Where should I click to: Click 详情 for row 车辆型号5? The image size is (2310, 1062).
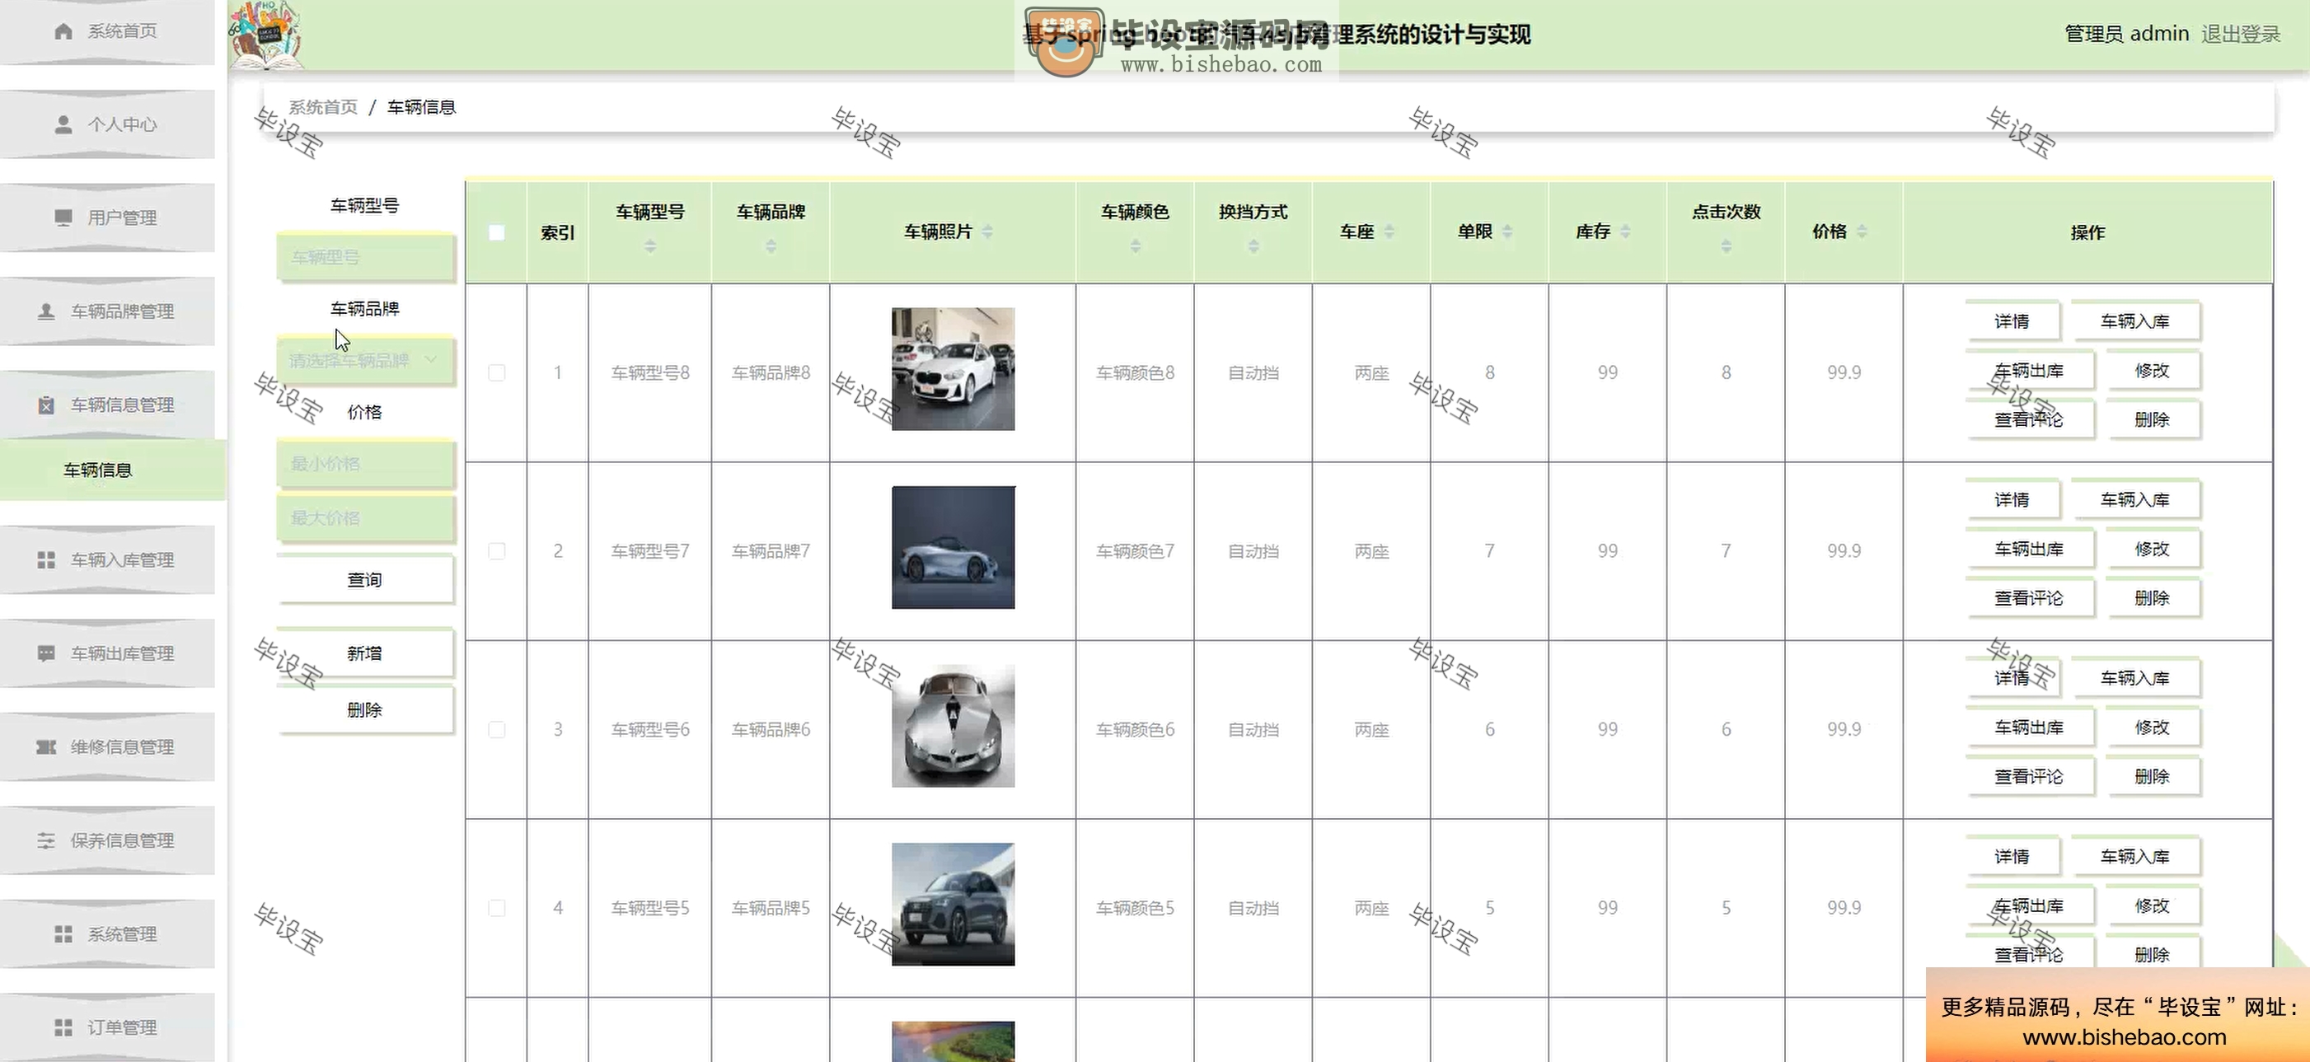2012,857
